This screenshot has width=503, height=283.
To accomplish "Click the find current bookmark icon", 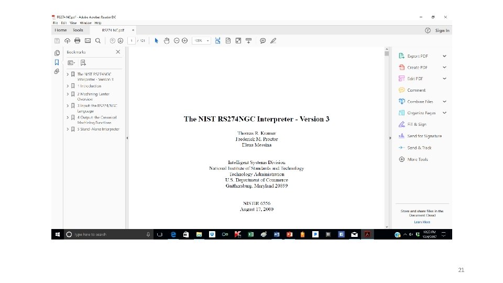I will [x=83, y=63].
